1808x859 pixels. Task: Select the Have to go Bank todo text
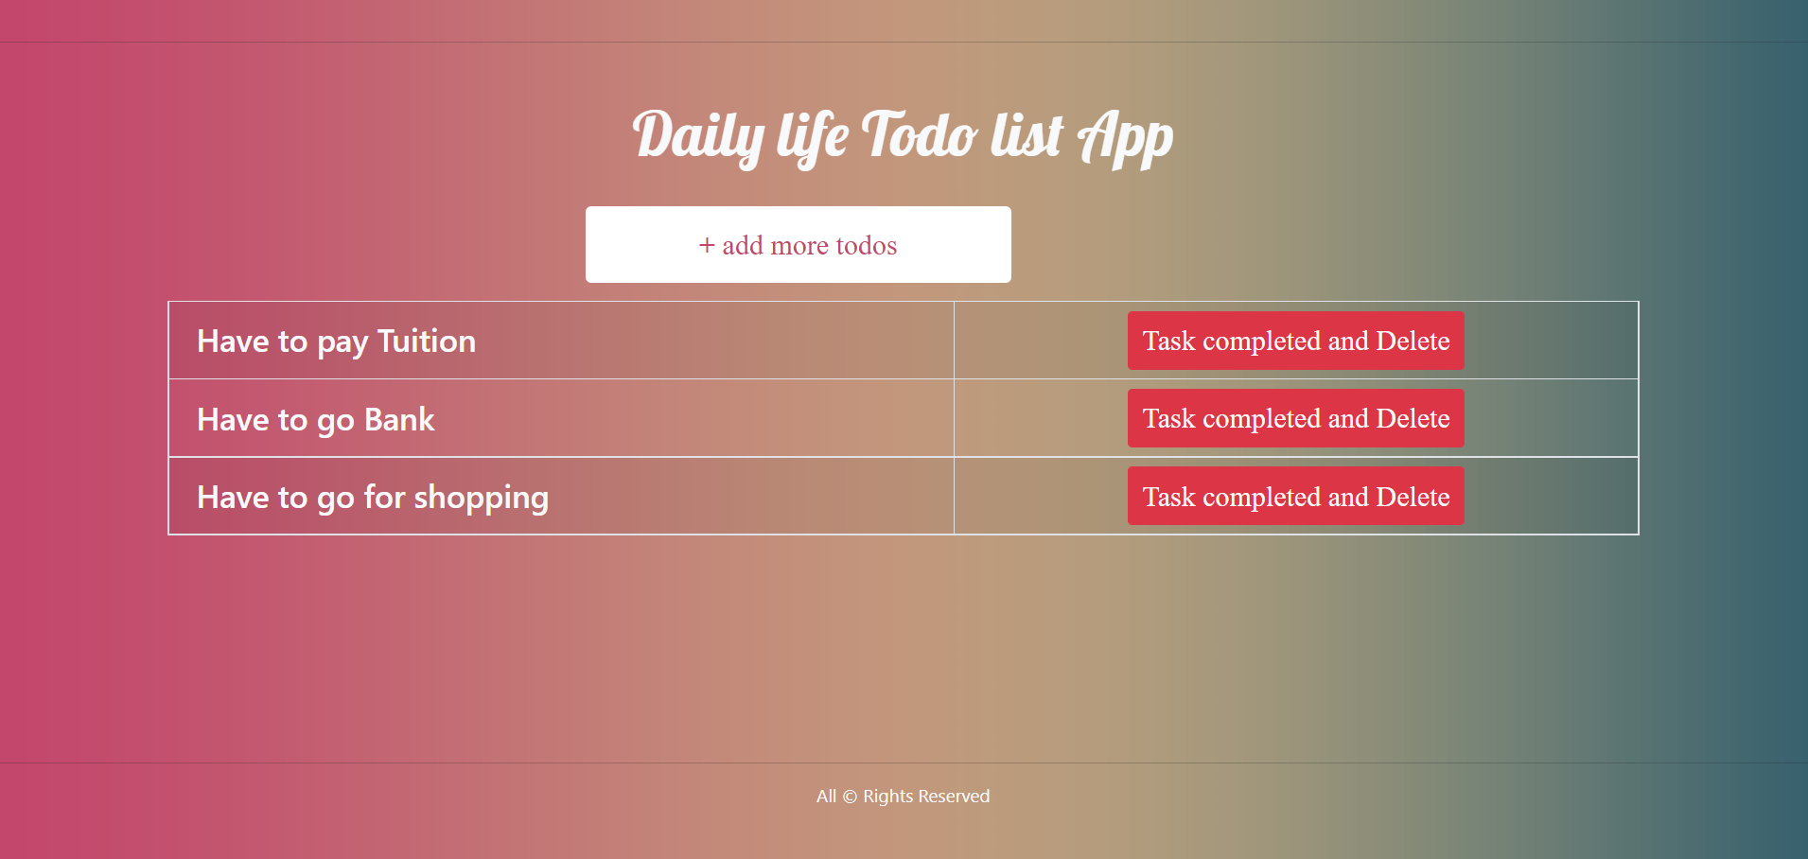(315, 419)
